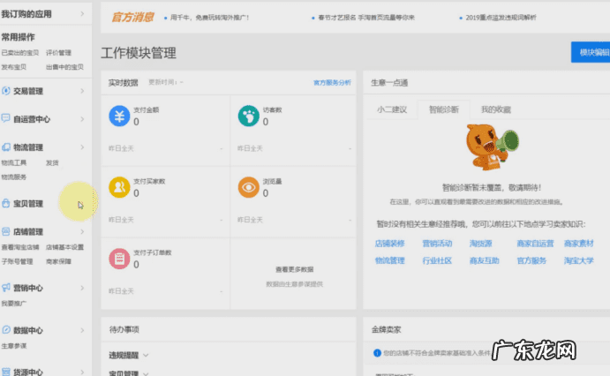This screenshot has height=376, width=610.
Task: Open the 营销活动 learning link
Action: point(437,244)
